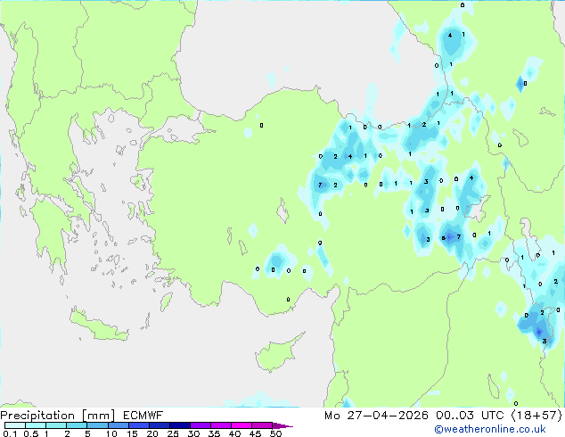This screenshot has height=437, width=565.
Task: Click the '0.5' legend scale label
Action: pos(31,433)
